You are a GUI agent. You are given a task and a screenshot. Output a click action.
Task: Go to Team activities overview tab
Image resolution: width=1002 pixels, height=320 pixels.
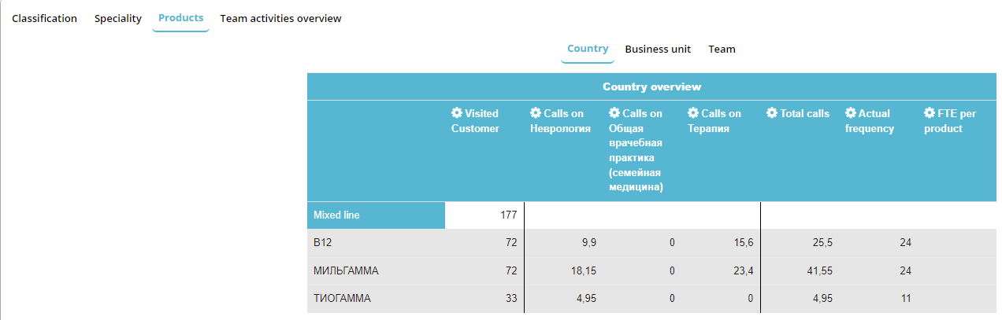(x=280, y=18)
